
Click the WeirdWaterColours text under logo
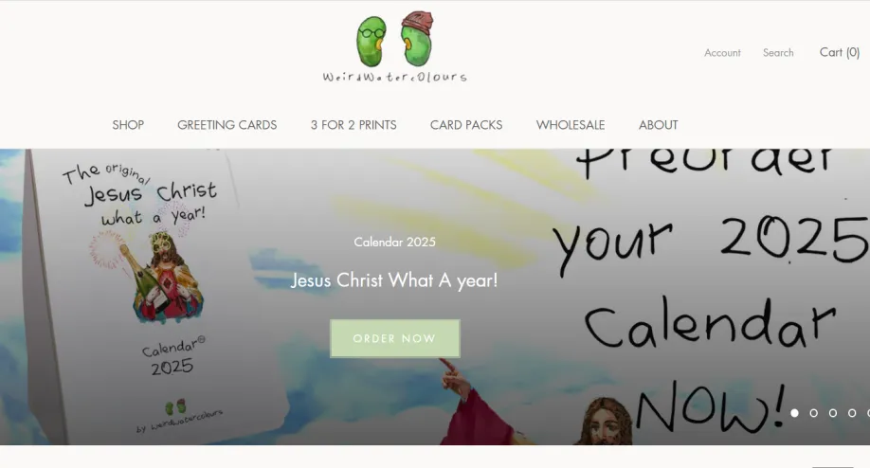pyautogui.click(x=394, y=77)
